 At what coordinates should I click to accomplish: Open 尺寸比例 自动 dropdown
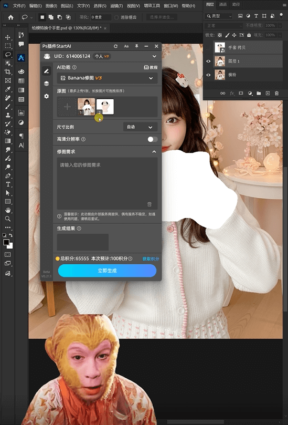[x=140, y=127]
